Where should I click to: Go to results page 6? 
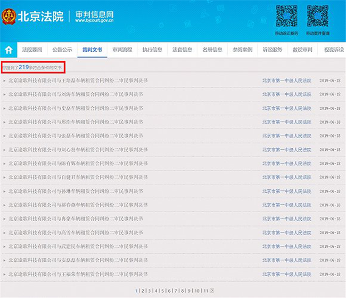[169, 291]
